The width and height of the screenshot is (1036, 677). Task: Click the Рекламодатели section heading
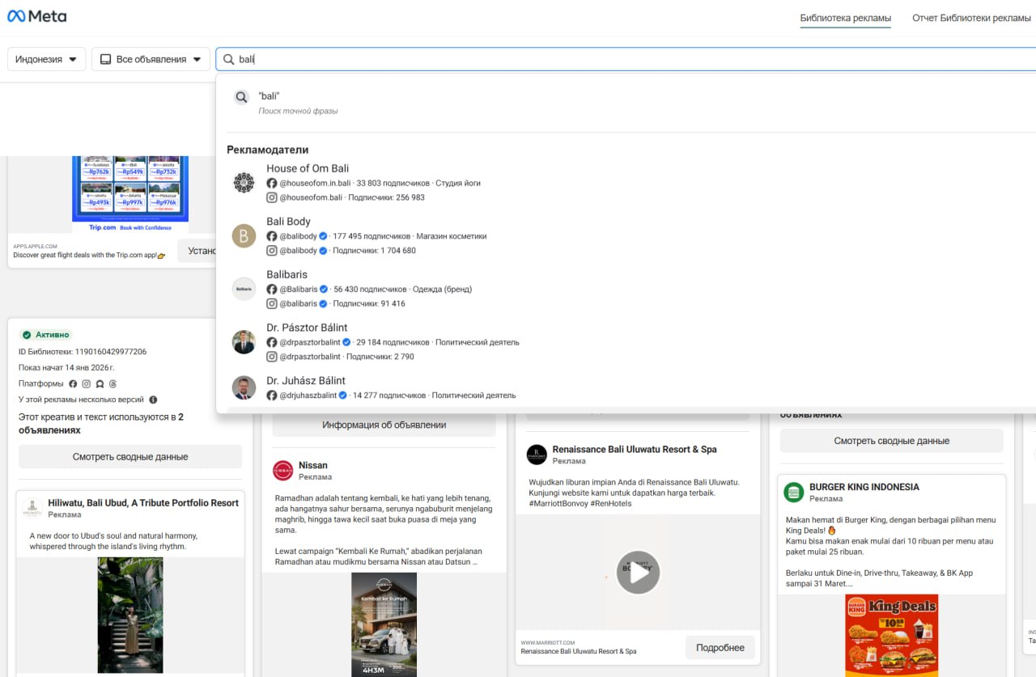tap(267, 150)
